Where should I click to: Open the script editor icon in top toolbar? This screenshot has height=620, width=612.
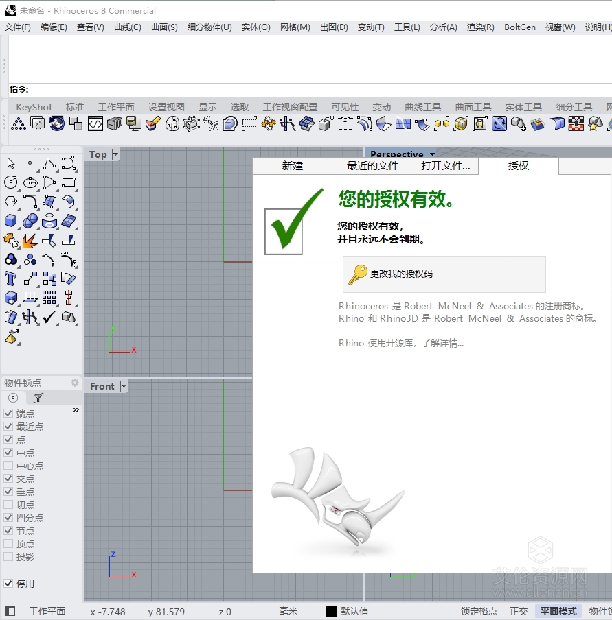pos(95,123)
